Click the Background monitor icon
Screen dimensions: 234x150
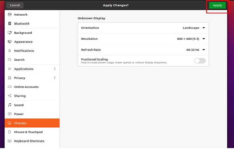(x=10, y=33)
